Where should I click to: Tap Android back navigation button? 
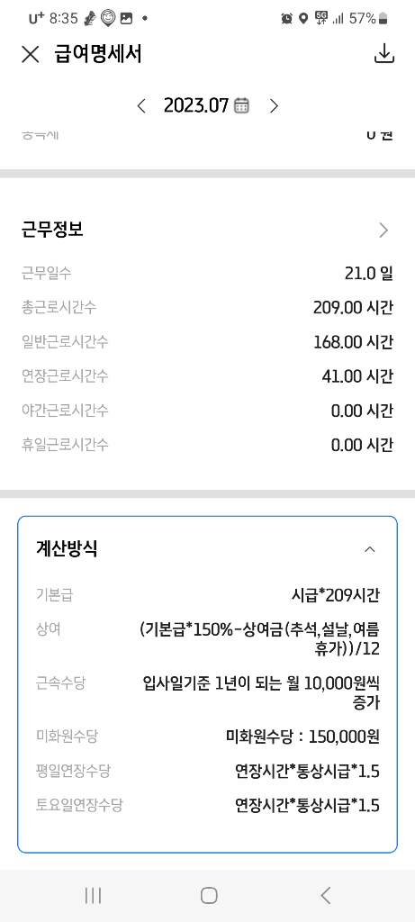tap(325, 896)
